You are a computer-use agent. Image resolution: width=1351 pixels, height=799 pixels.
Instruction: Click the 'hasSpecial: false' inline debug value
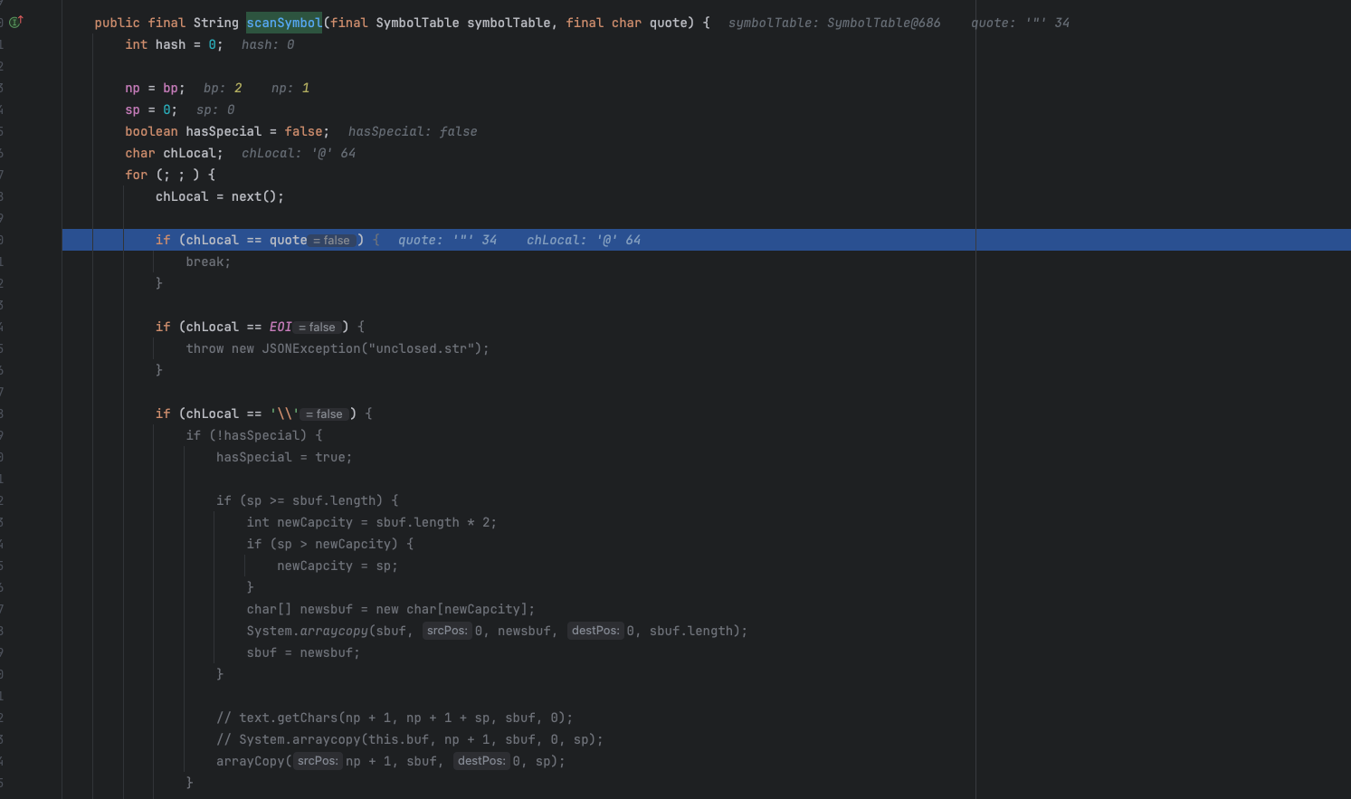coord(412,131)
